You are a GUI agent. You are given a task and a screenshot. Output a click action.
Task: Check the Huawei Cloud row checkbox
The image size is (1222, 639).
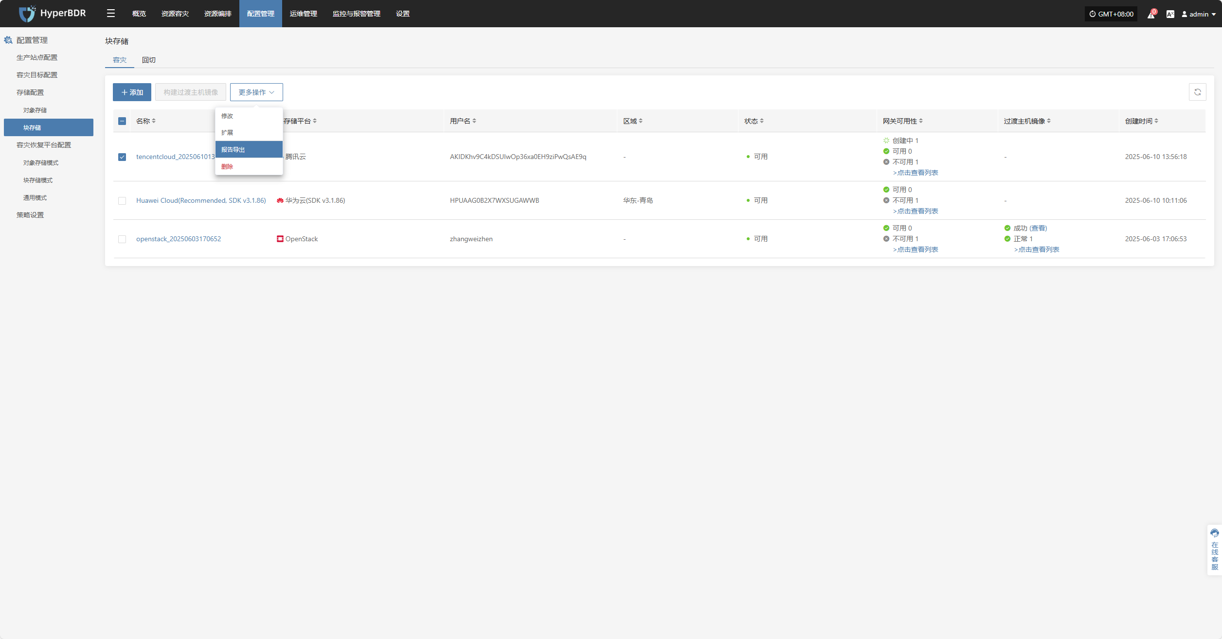point(122,201)
